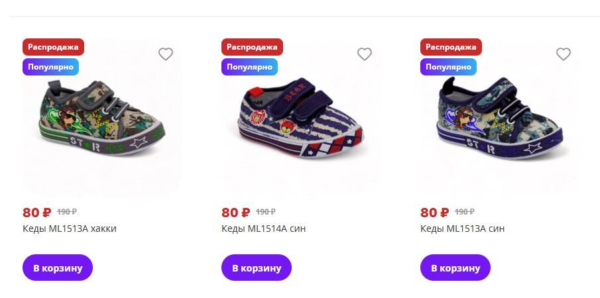Add Кеды ML1513A хакки to cart
This screenshot has height=298, width=600.
pos(58,268)
